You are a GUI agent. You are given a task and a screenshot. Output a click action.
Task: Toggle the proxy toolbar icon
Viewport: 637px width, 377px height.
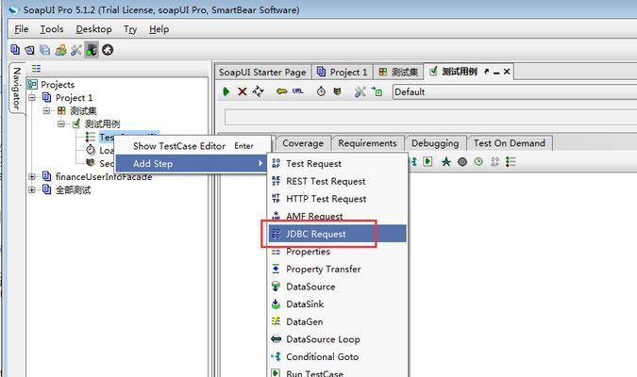pyautogui.click(x=92, y=50)
